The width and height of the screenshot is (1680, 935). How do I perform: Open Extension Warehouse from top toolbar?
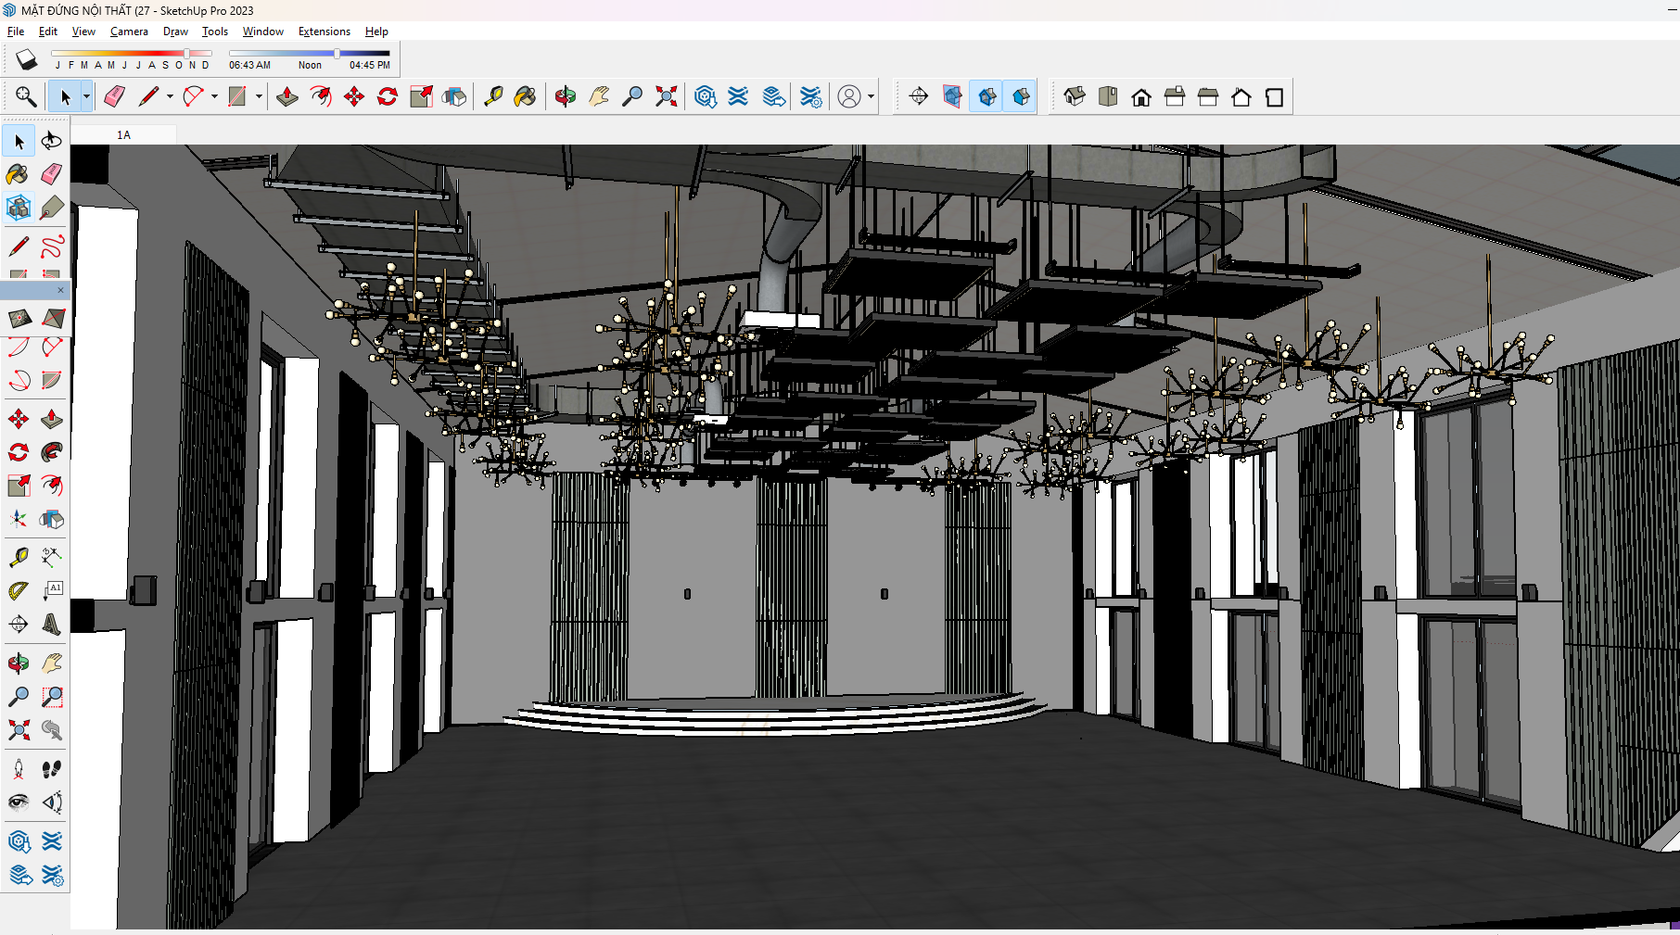tap(738, 96)
